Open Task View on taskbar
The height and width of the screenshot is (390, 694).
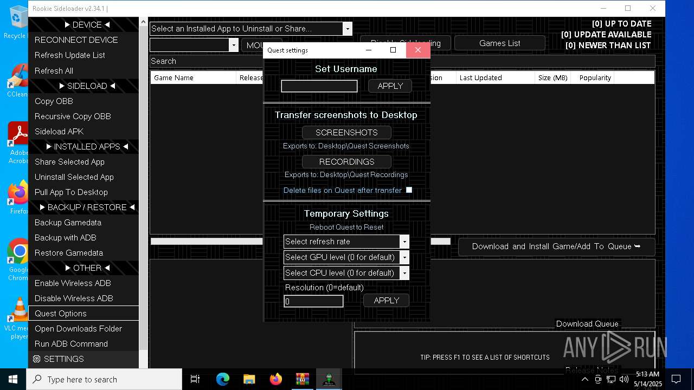(195, 379)
